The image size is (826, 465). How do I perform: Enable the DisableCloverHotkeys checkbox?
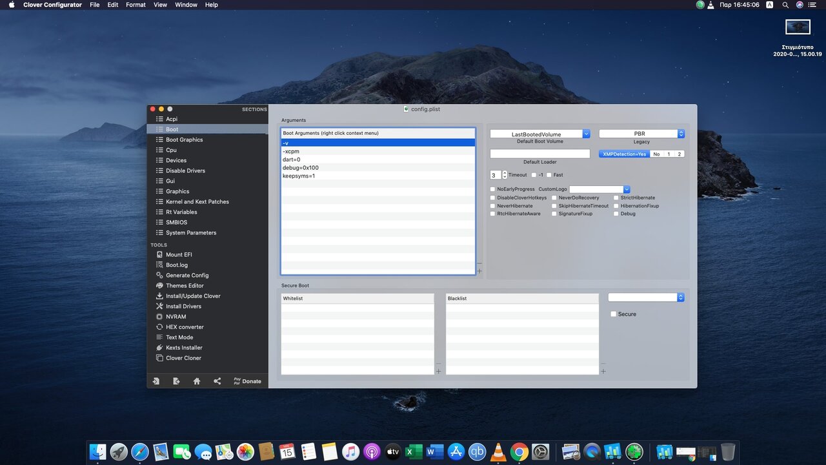(493, 198)
